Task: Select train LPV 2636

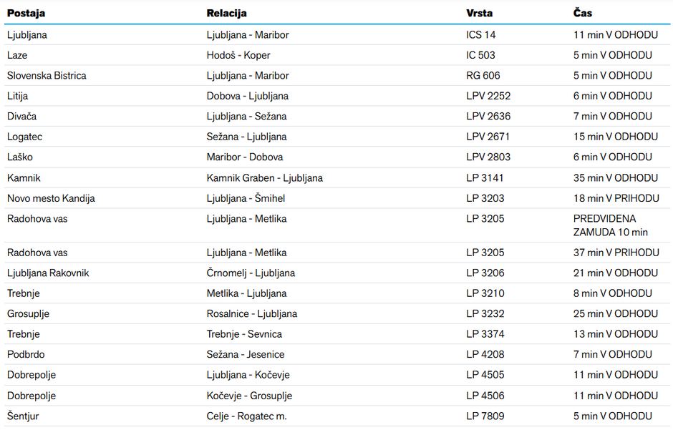Action: pos(488,116)
